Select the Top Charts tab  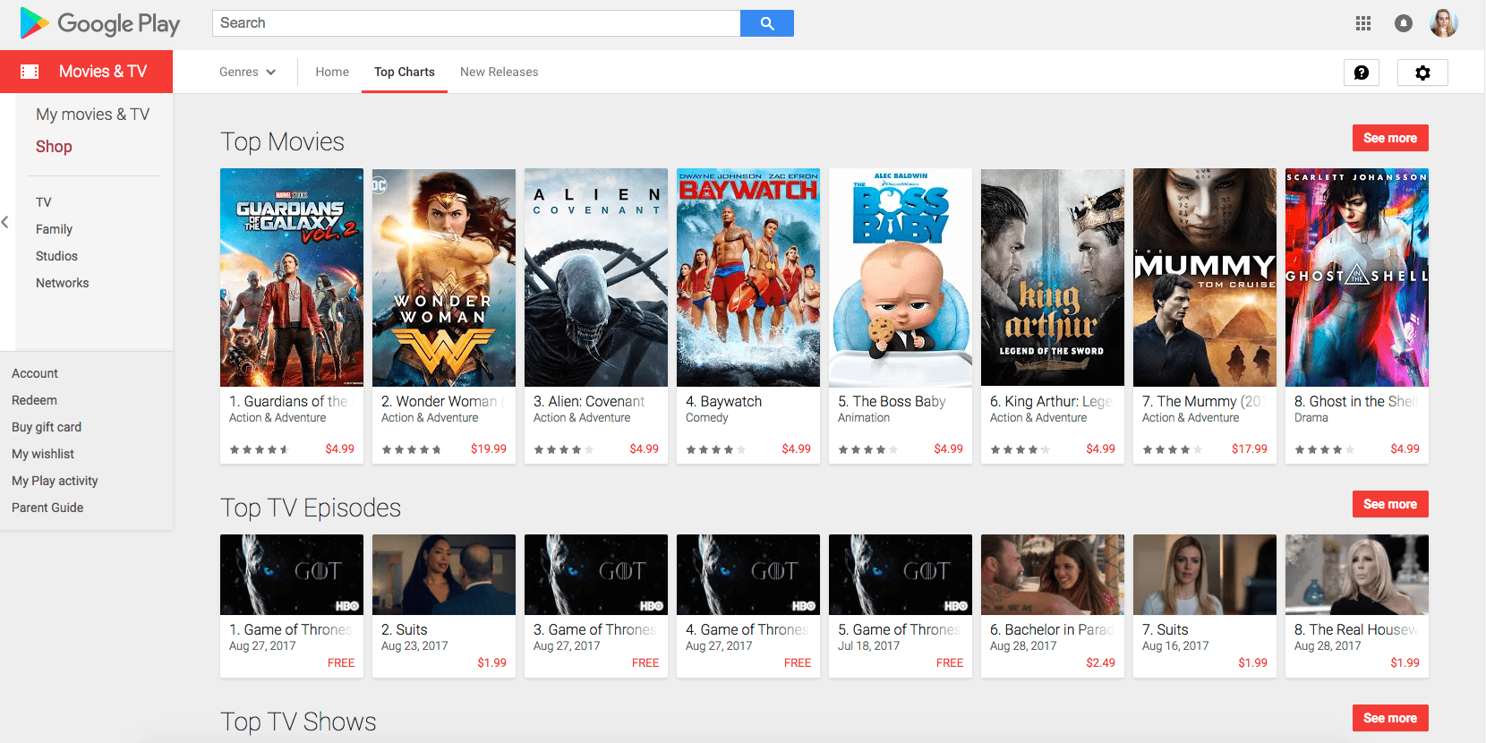click(x=405, y=73)
